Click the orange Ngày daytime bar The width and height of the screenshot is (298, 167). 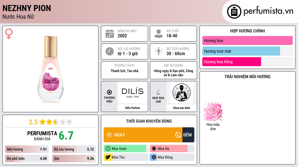143,135
